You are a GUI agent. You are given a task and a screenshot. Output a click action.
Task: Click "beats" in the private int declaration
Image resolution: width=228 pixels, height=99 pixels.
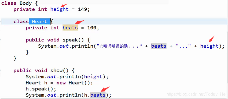click(x=70, y=28)
